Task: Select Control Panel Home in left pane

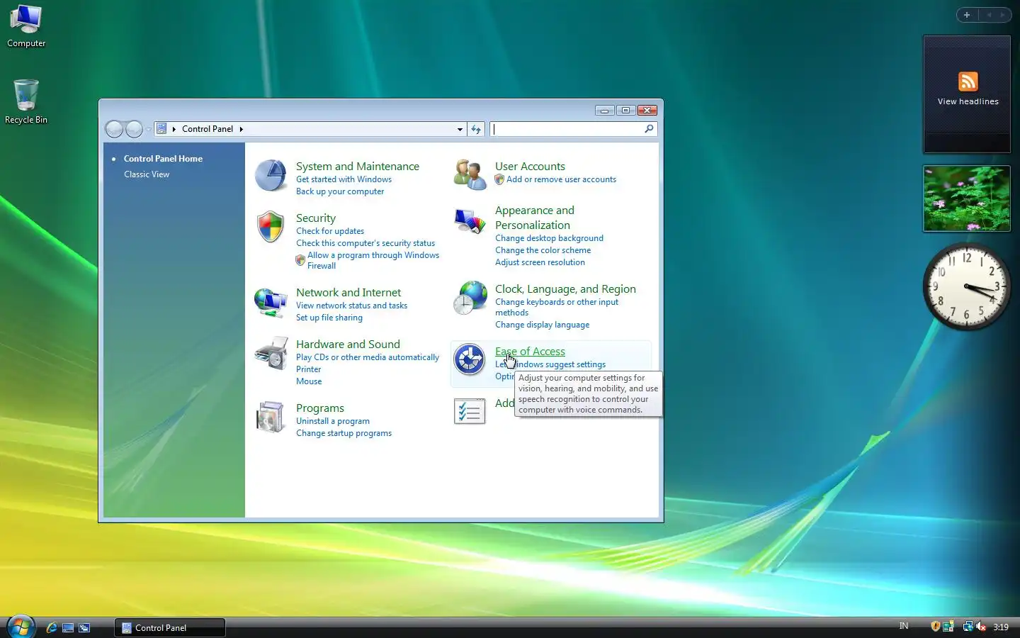Action: pyautogui.click(x=163, y=159)
